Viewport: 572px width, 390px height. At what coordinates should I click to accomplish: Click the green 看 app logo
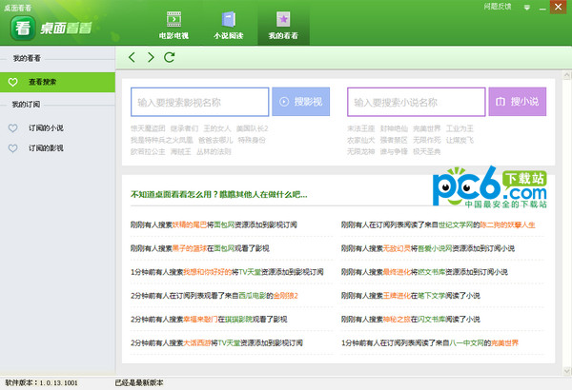(23, 28)
